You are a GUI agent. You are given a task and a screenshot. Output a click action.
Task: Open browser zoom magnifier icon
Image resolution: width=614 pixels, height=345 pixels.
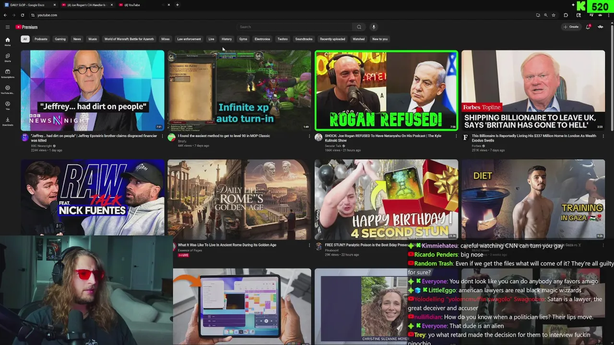tap(545, 15)
